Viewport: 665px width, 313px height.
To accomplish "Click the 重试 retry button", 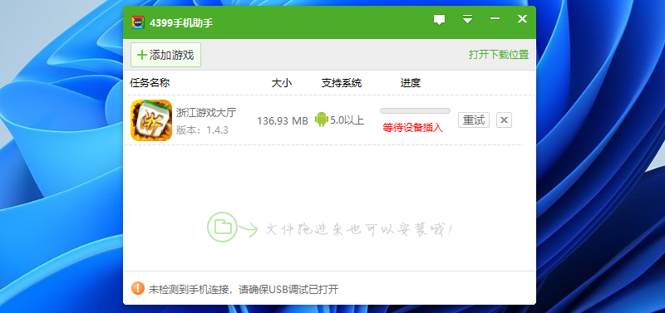I will (474, 120).
